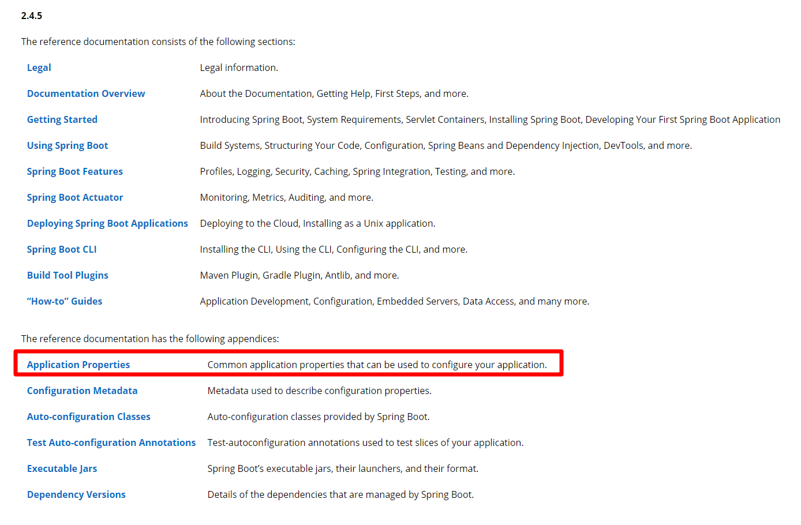Click the description "Monitoring, Metrics, Auditing, and more."
This screenshot has width=801, height=525.
click(x=287, y=197)
